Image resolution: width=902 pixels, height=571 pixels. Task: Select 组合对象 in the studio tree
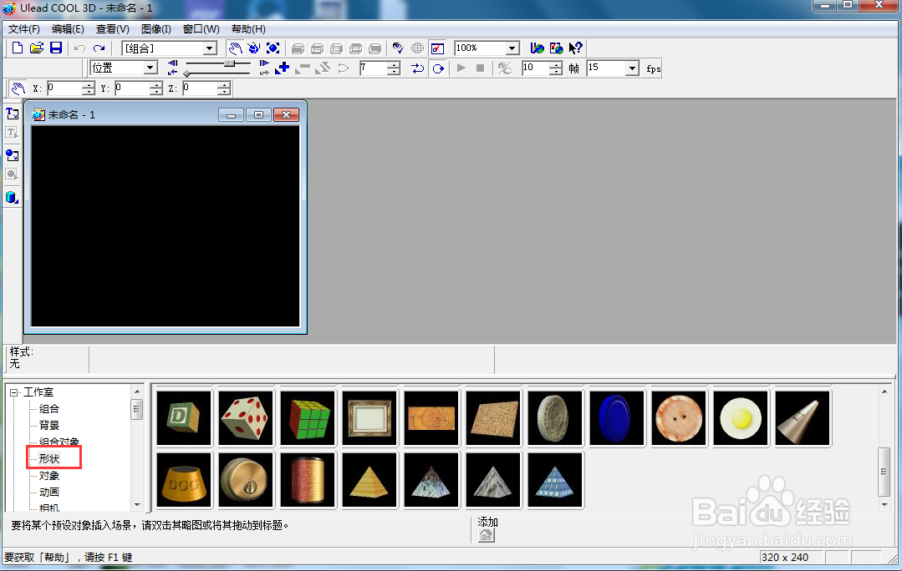[59, 442]
